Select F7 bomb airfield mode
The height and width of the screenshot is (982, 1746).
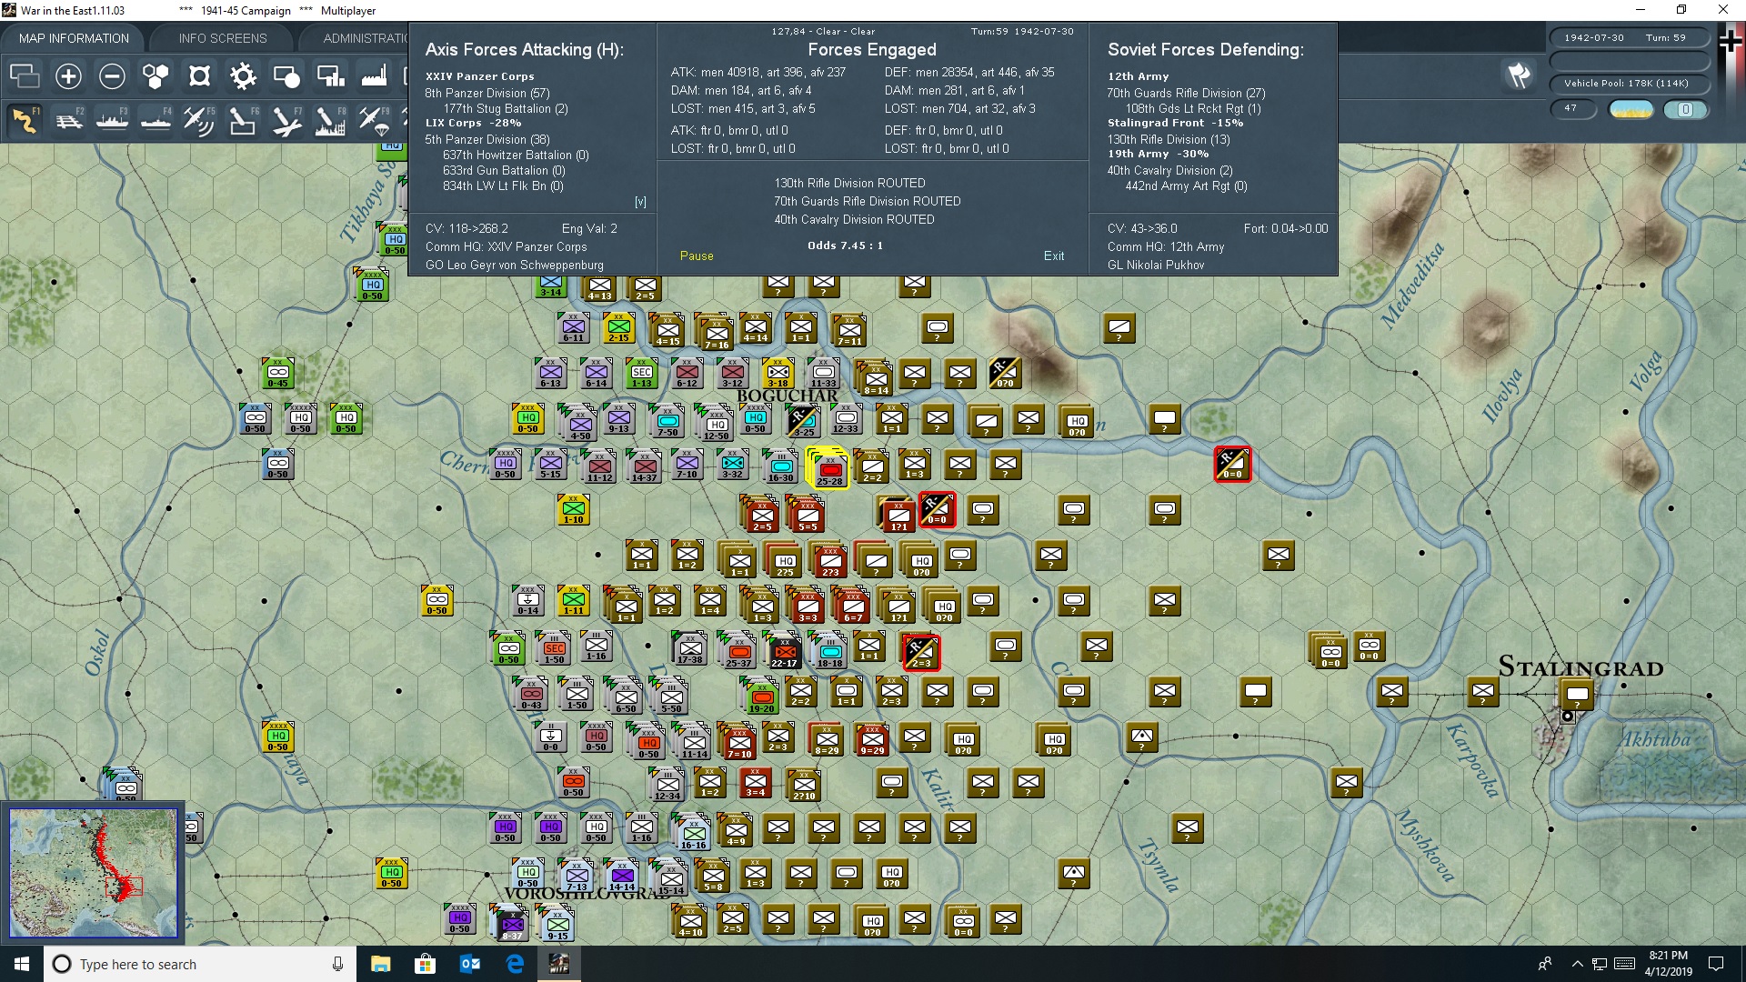286,120
